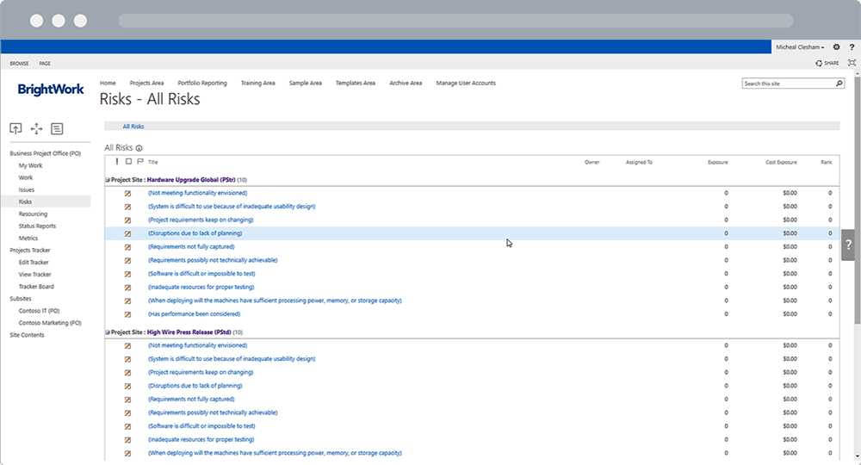
Task: Click edit icon for High Wire 'Not meeting functionality envisioned'
Action: [127, 346]
